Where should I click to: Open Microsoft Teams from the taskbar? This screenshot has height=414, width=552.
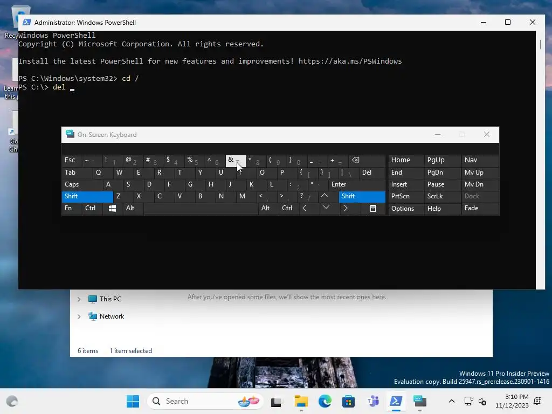pyautogui.click(x=372, y=401)
